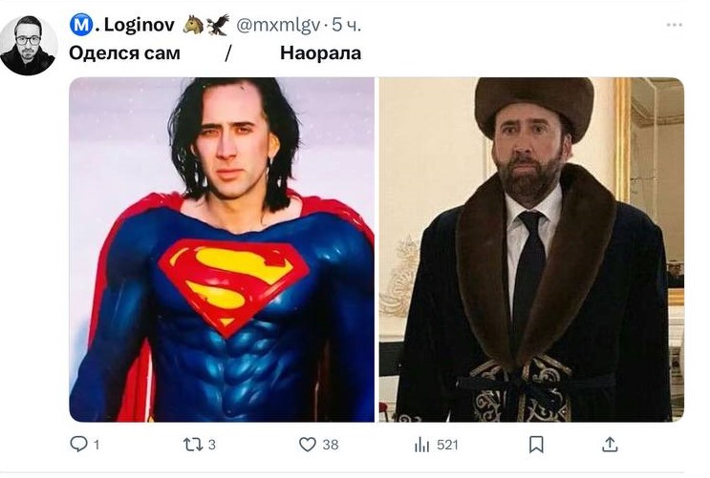Image resolution: width=710 pixels, height=478 pixels.
Task: Enlarge the fur hat and robe image
Action: 531,250
